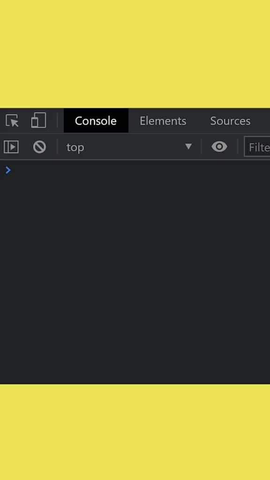Screen dimensions: 270x480
Task: Click the divider between eye icon and Filter
Action: coord(238,147)
